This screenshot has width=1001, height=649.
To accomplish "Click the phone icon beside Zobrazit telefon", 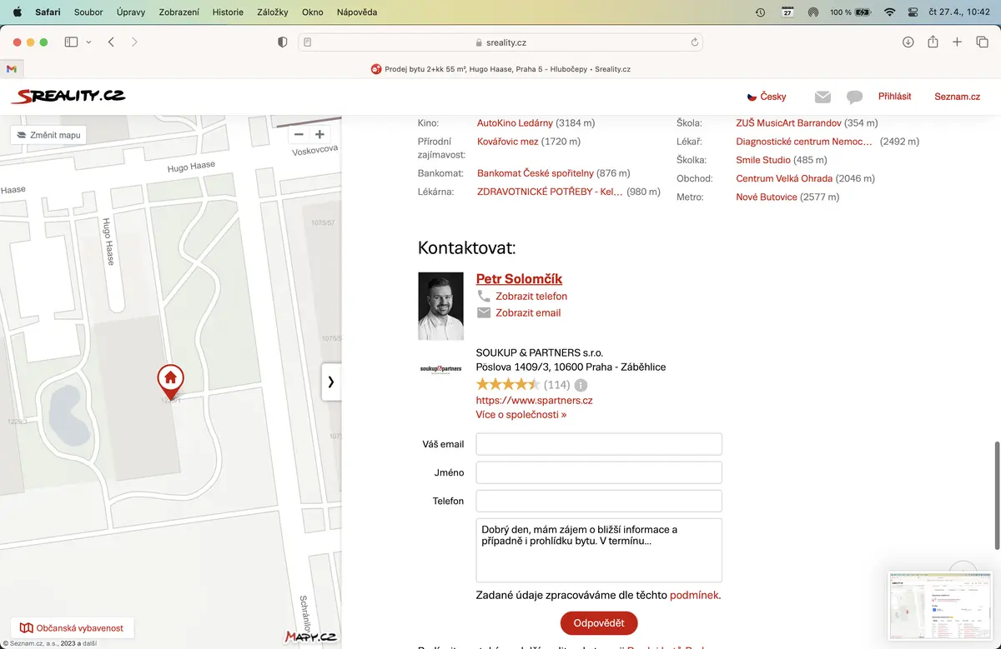I will click(483, 296).
